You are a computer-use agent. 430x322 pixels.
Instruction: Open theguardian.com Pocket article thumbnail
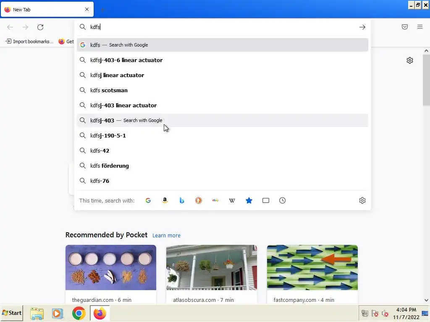click(111, 267)
